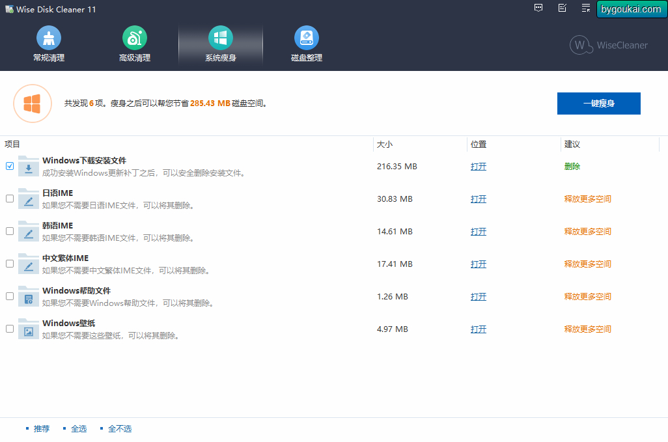Viewport: 668px width, 442px height.
Task: Select the Windows帮助文件 title text
Action: (77, 291)
